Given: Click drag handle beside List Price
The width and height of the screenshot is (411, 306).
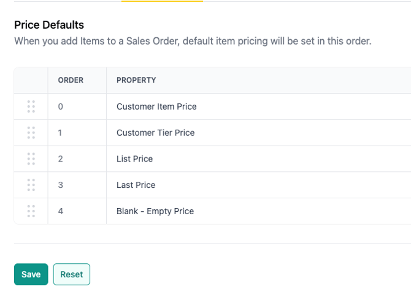Looking at the screenshot, I should pos(31,159).
